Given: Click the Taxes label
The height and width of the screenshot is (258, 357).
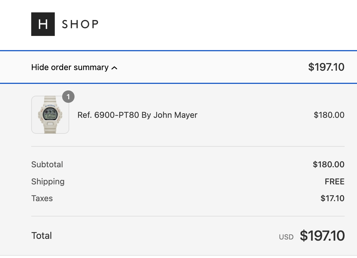Looking at the screenshot, I should 42,198.
